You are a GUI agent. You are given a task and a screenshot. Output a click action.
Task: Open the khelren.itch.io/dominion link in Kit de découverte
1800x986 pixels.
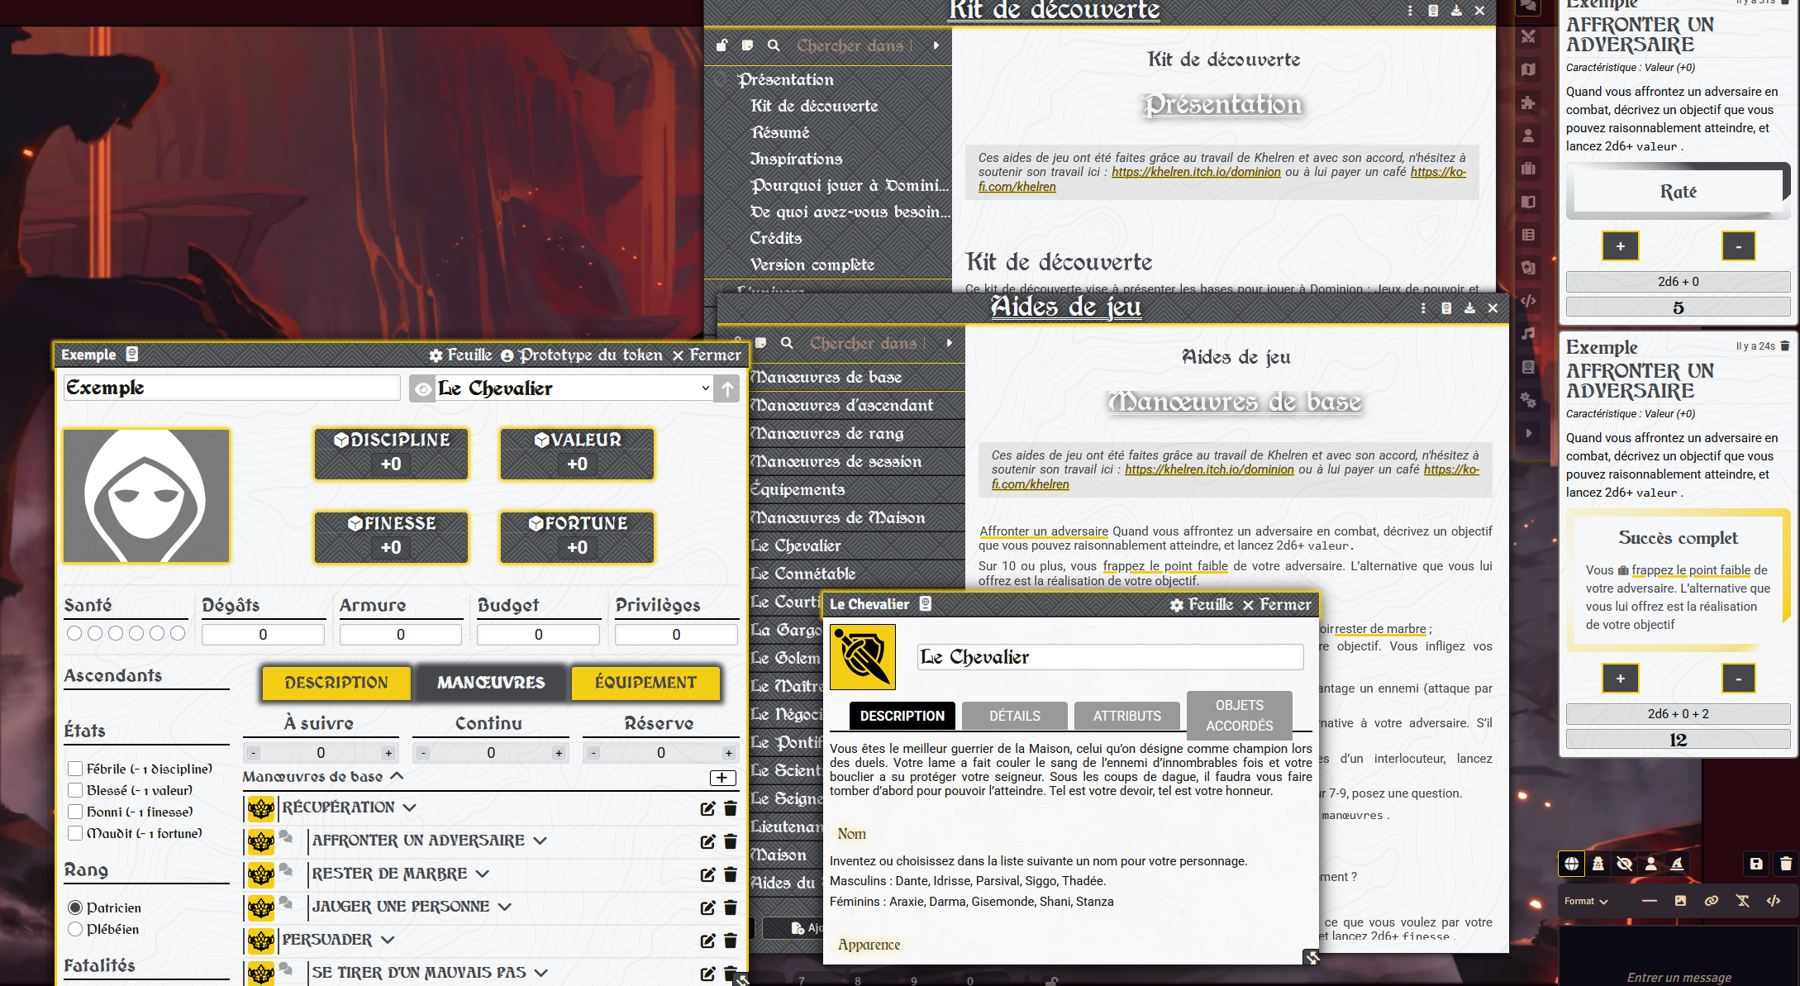1196,172
